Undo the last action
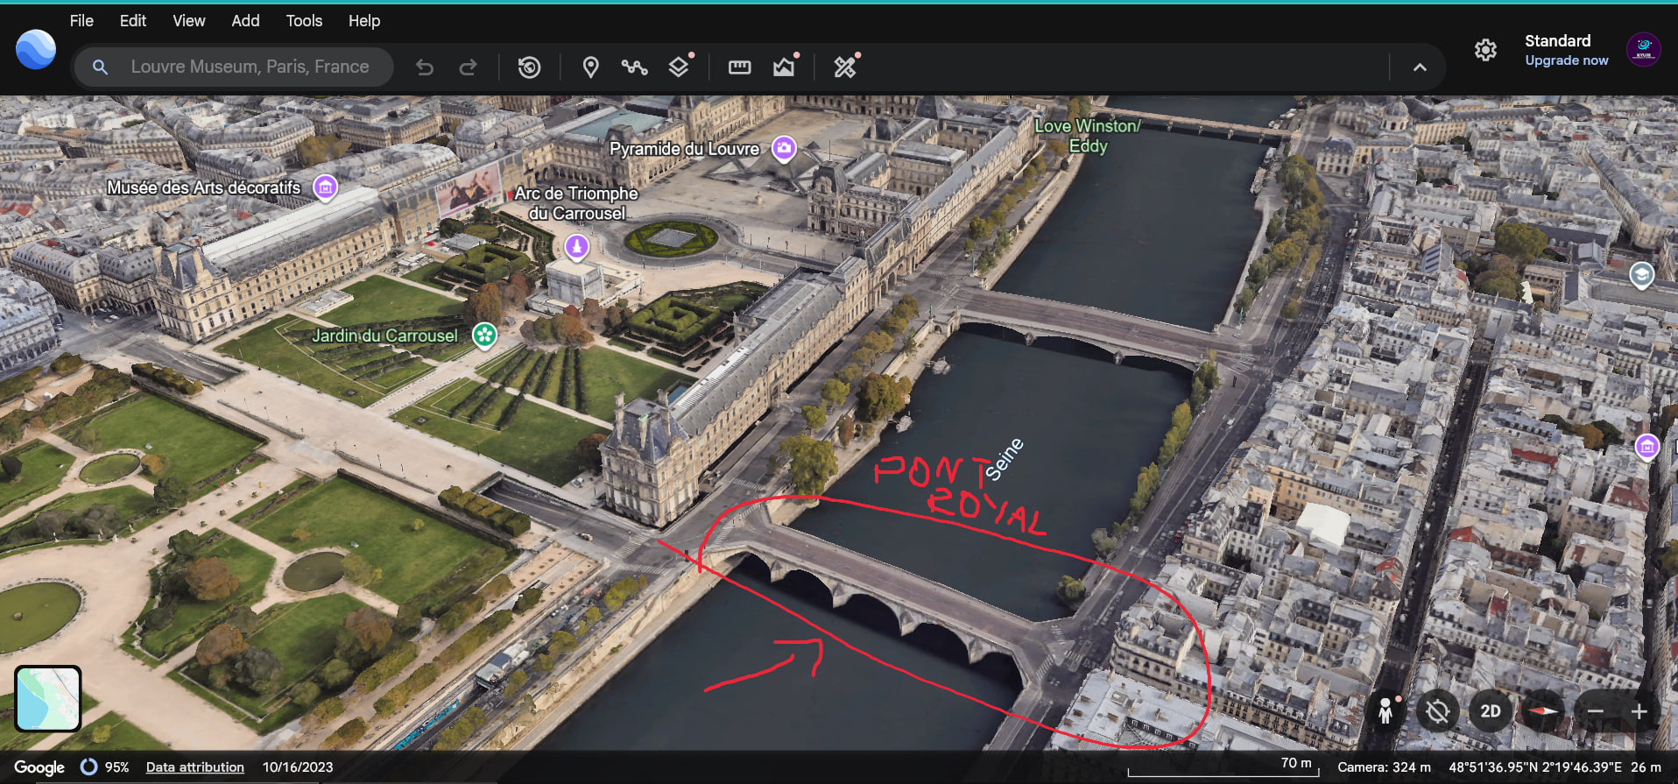The image size is (1678, 784). click(425, 67)
